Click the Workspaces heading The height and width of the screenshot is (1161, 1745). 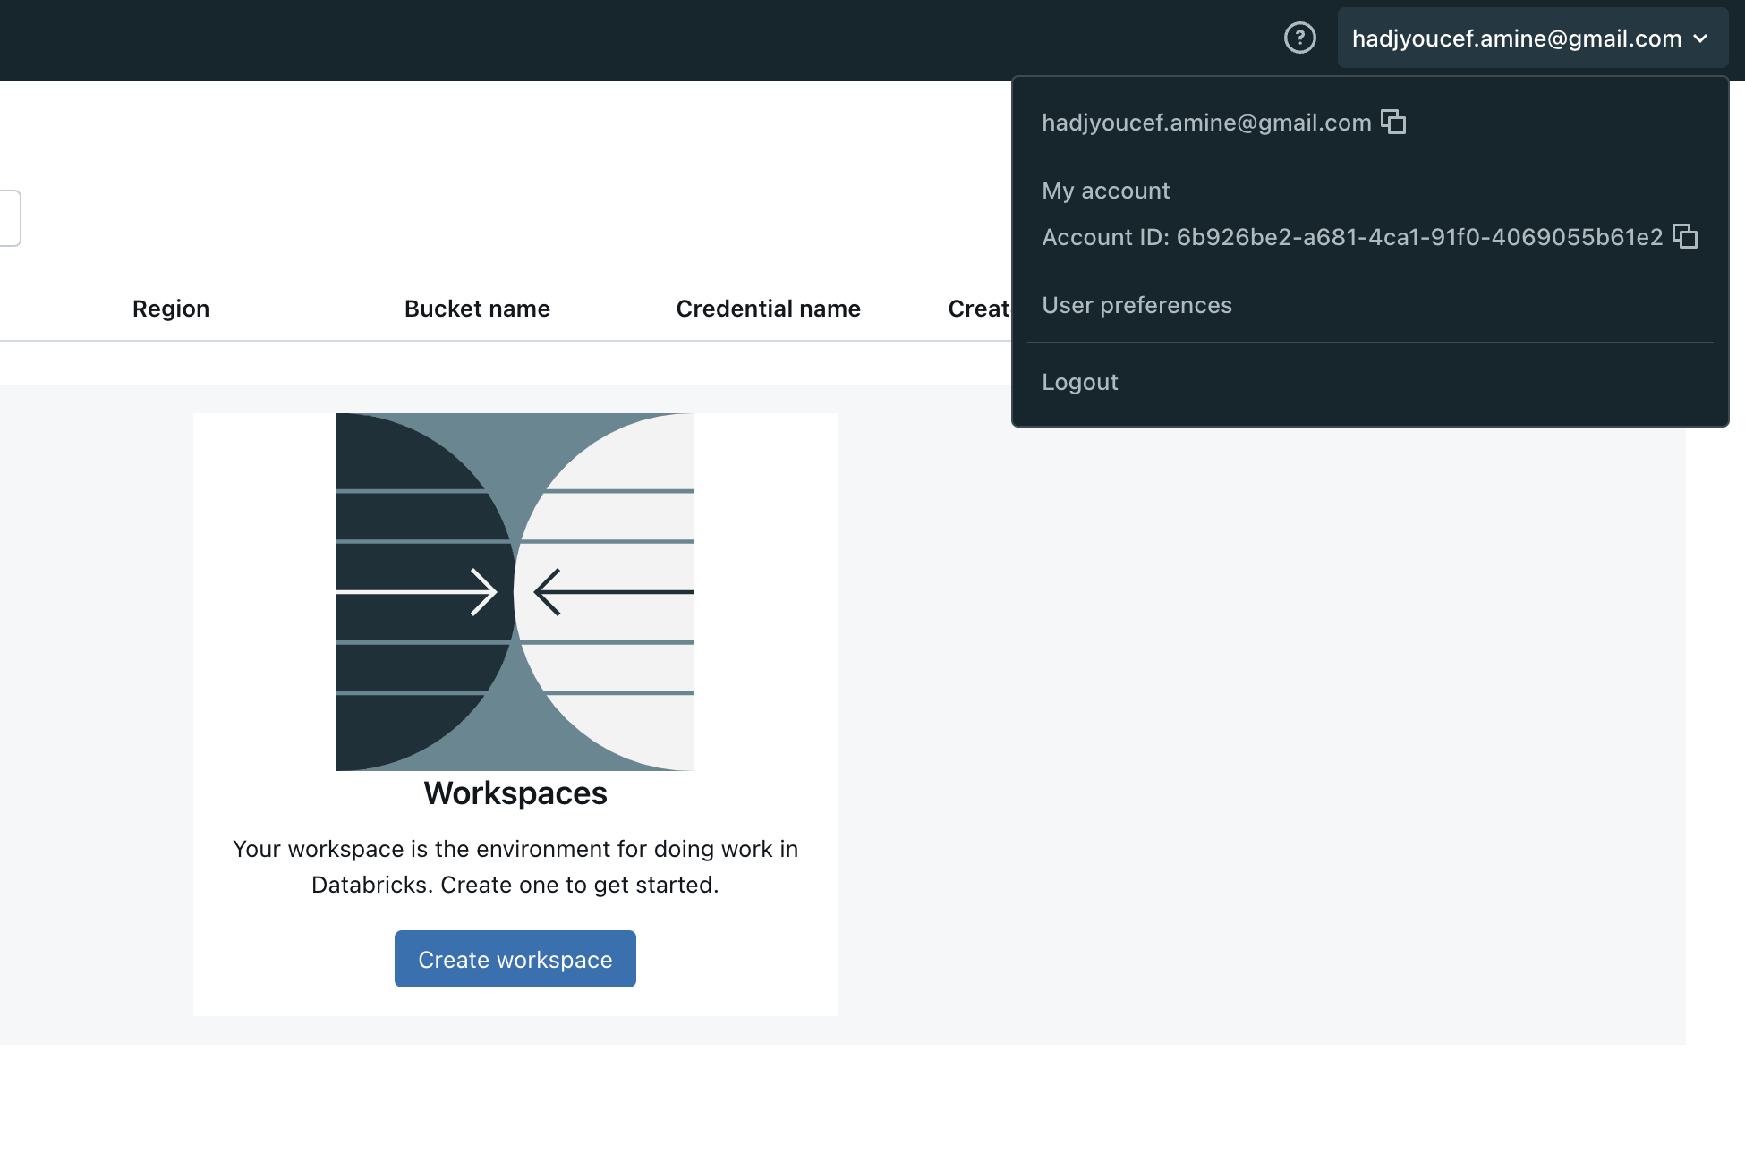point(515,793)
